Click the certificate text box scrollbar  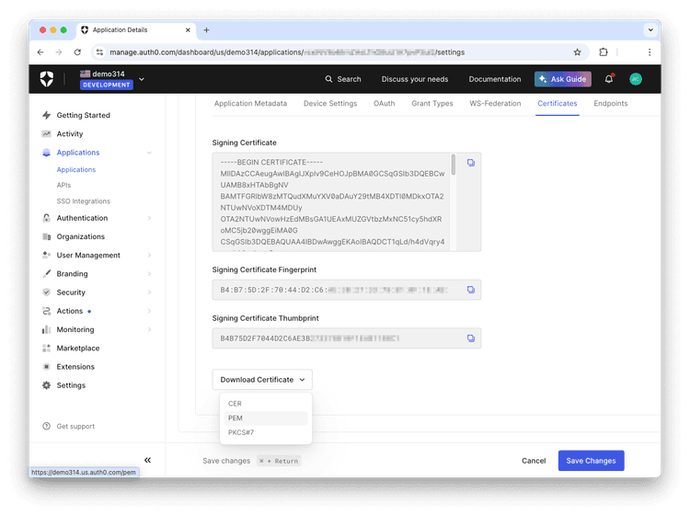(x=453, y=166)
